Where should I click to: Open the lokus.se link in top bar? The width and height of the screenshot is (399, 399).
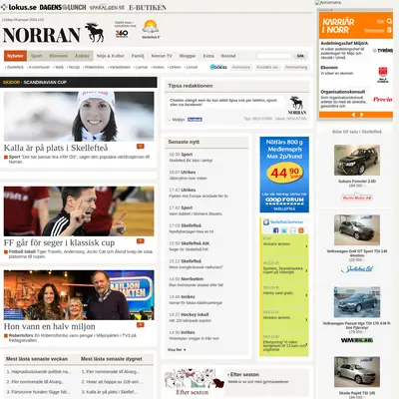click(19, 7)
